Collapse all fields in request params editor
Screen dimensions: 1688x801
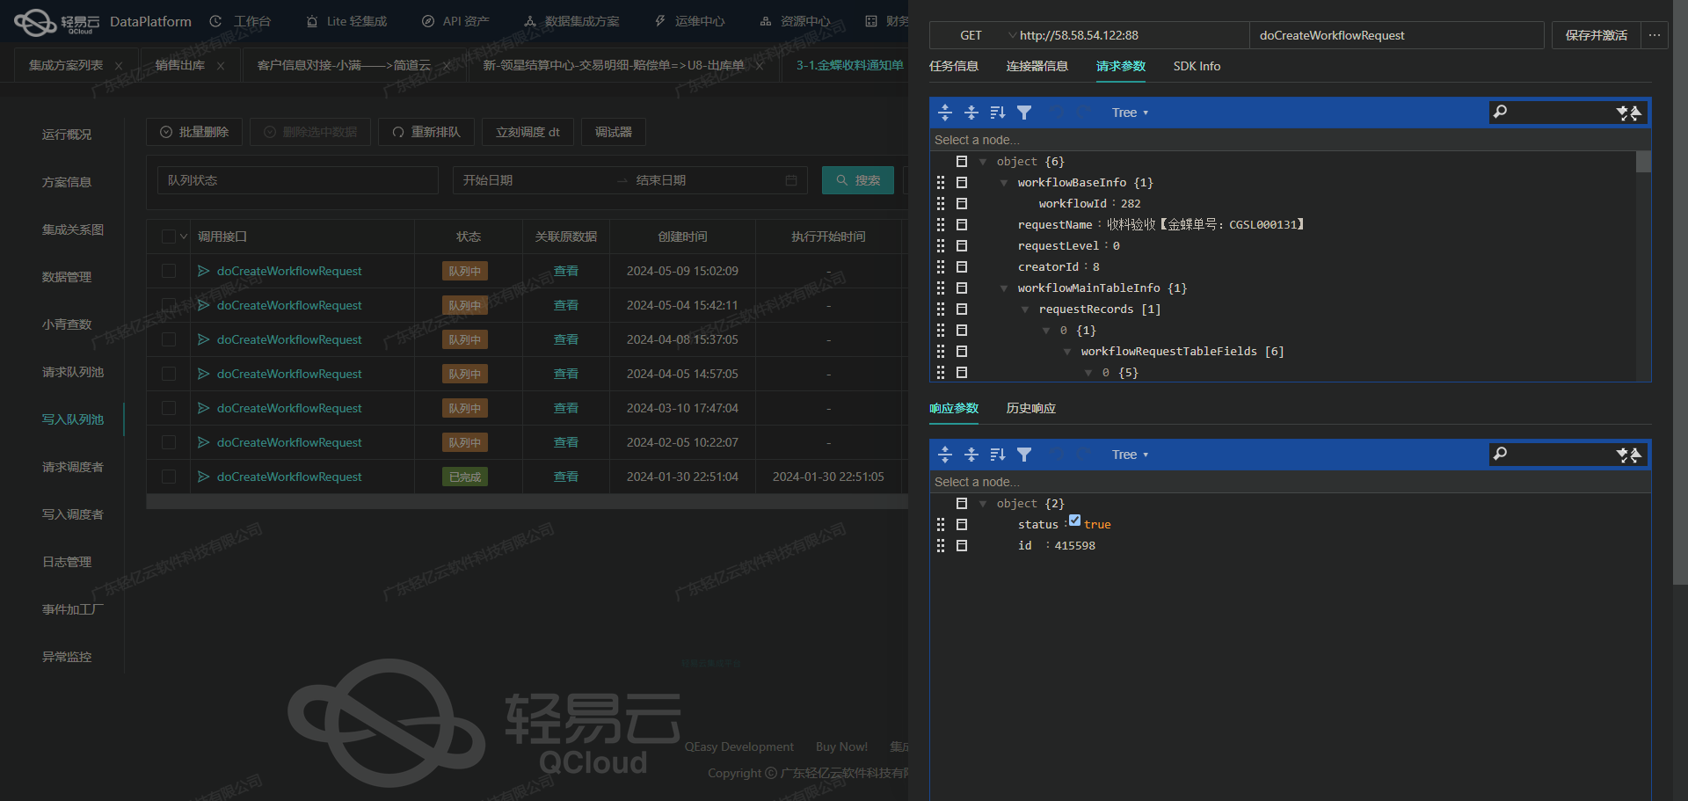pos(971,113)
